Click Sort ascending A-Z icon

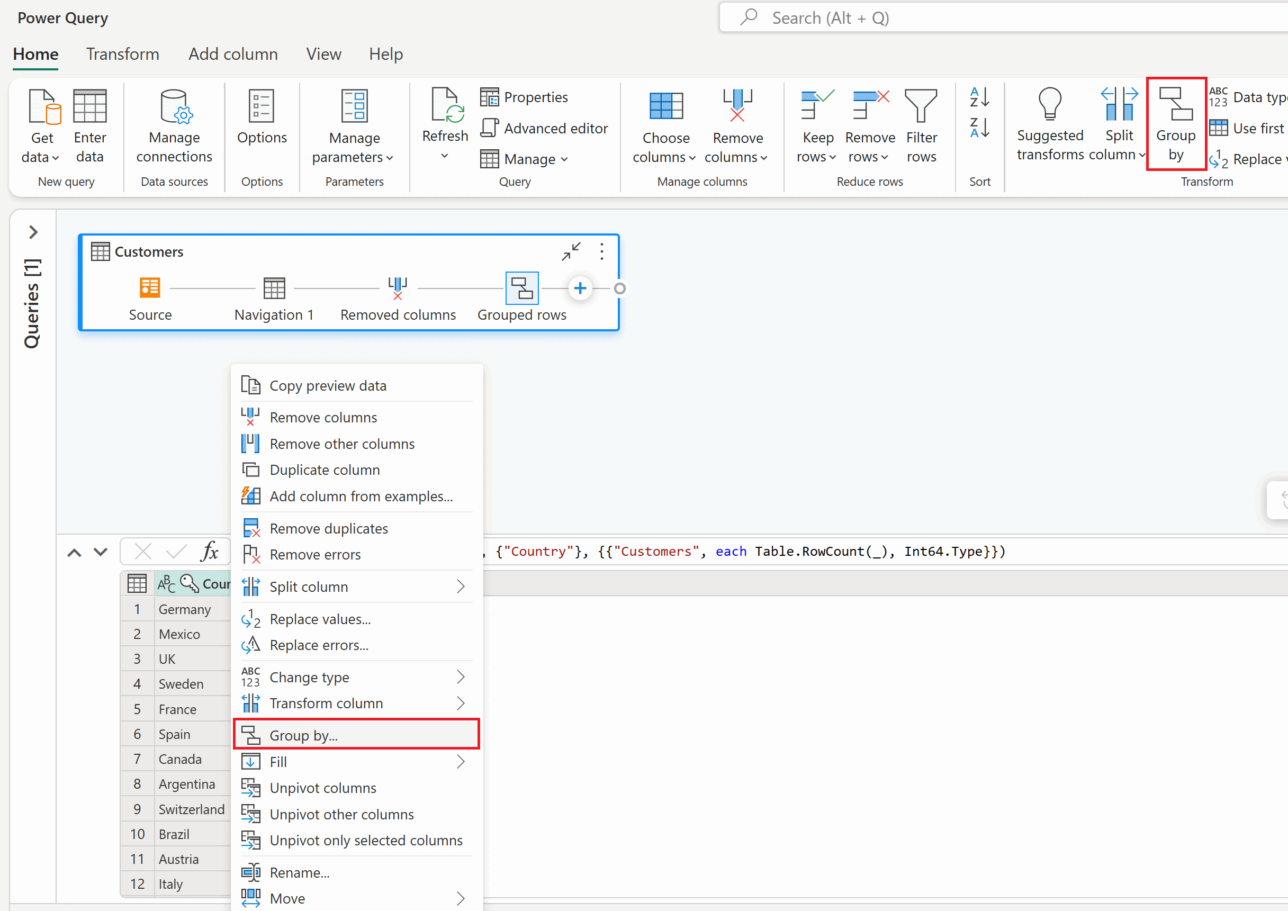point(979,97)
